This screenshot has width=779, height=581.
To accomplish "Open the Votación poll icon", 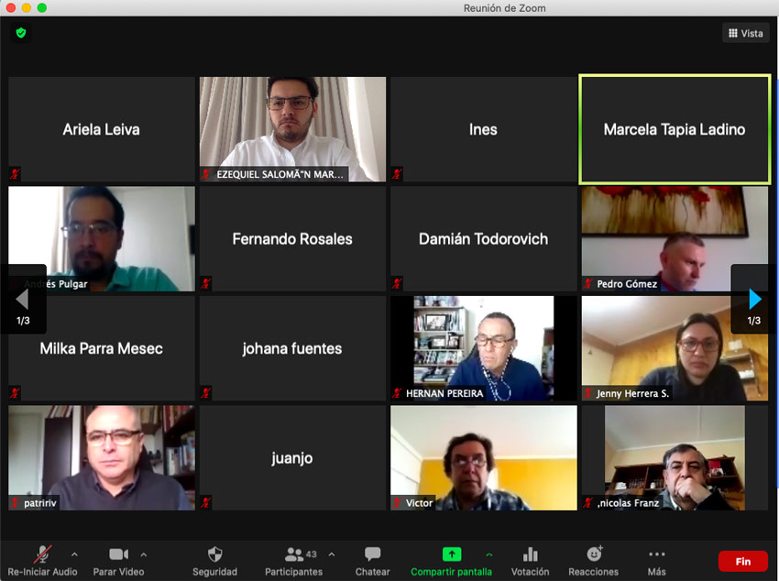I will 530,554.
